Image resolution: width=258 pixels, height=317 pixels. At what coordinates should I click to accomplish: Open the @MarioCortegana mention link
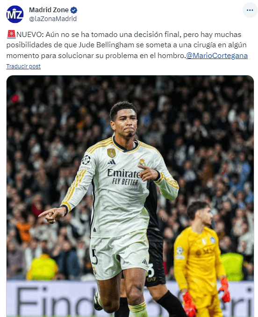click(216, 55)
